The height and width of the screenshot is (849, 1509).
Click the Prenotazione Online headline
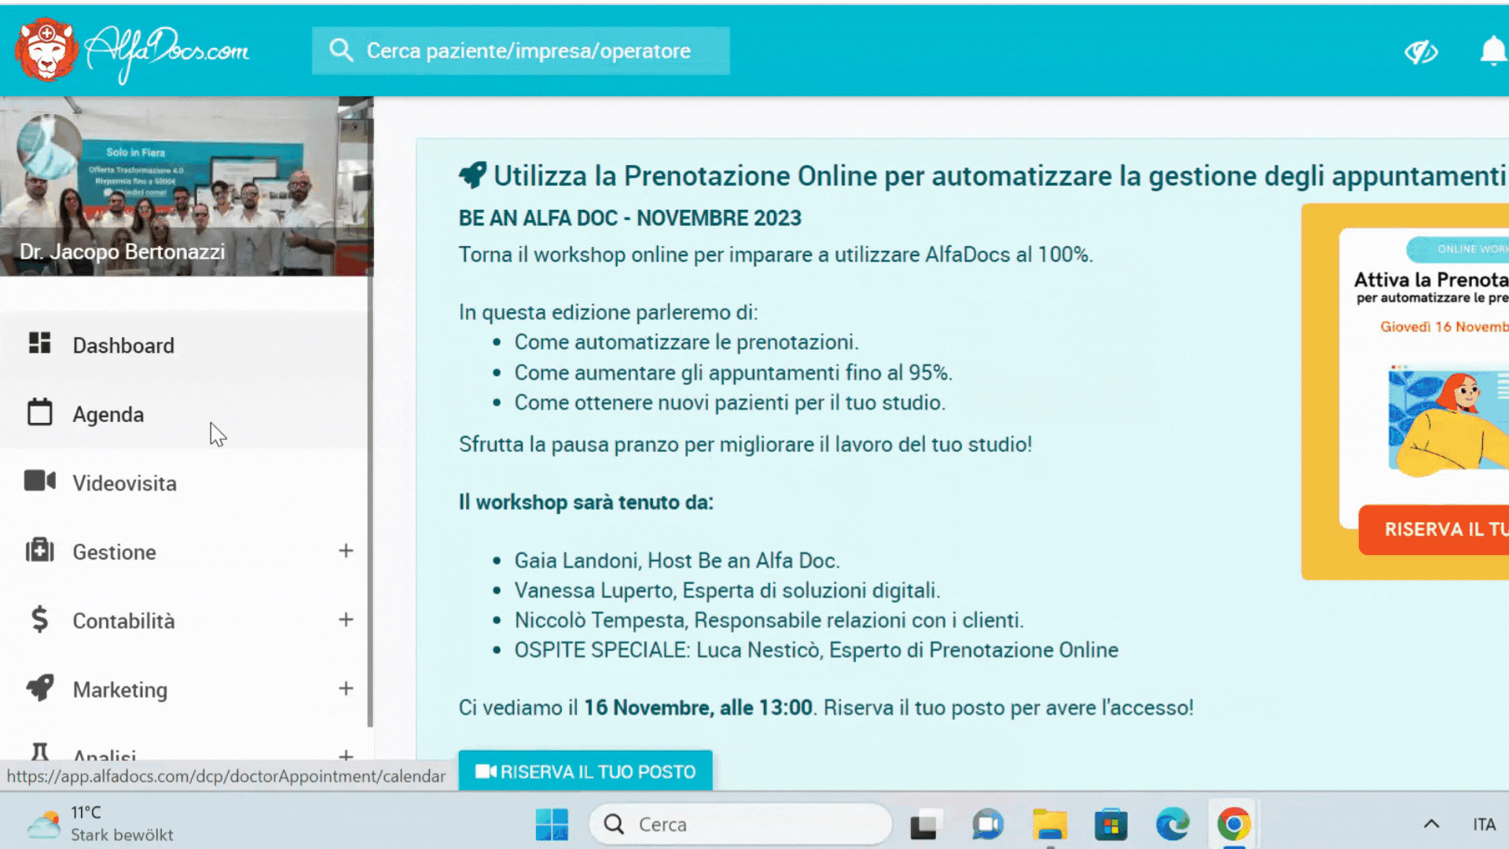point(999,175)
